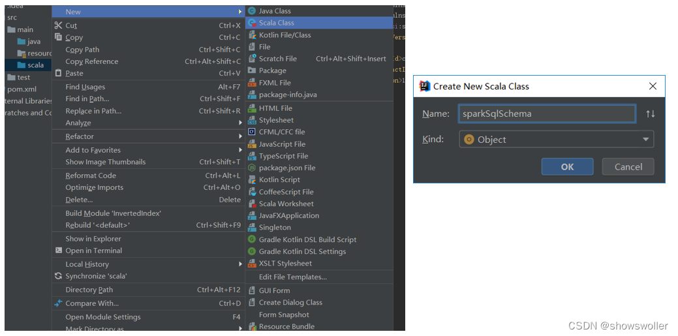This screenshot has height=336, width=678.
Task: Click the GUI Form icon
Action: pos(252,290)
